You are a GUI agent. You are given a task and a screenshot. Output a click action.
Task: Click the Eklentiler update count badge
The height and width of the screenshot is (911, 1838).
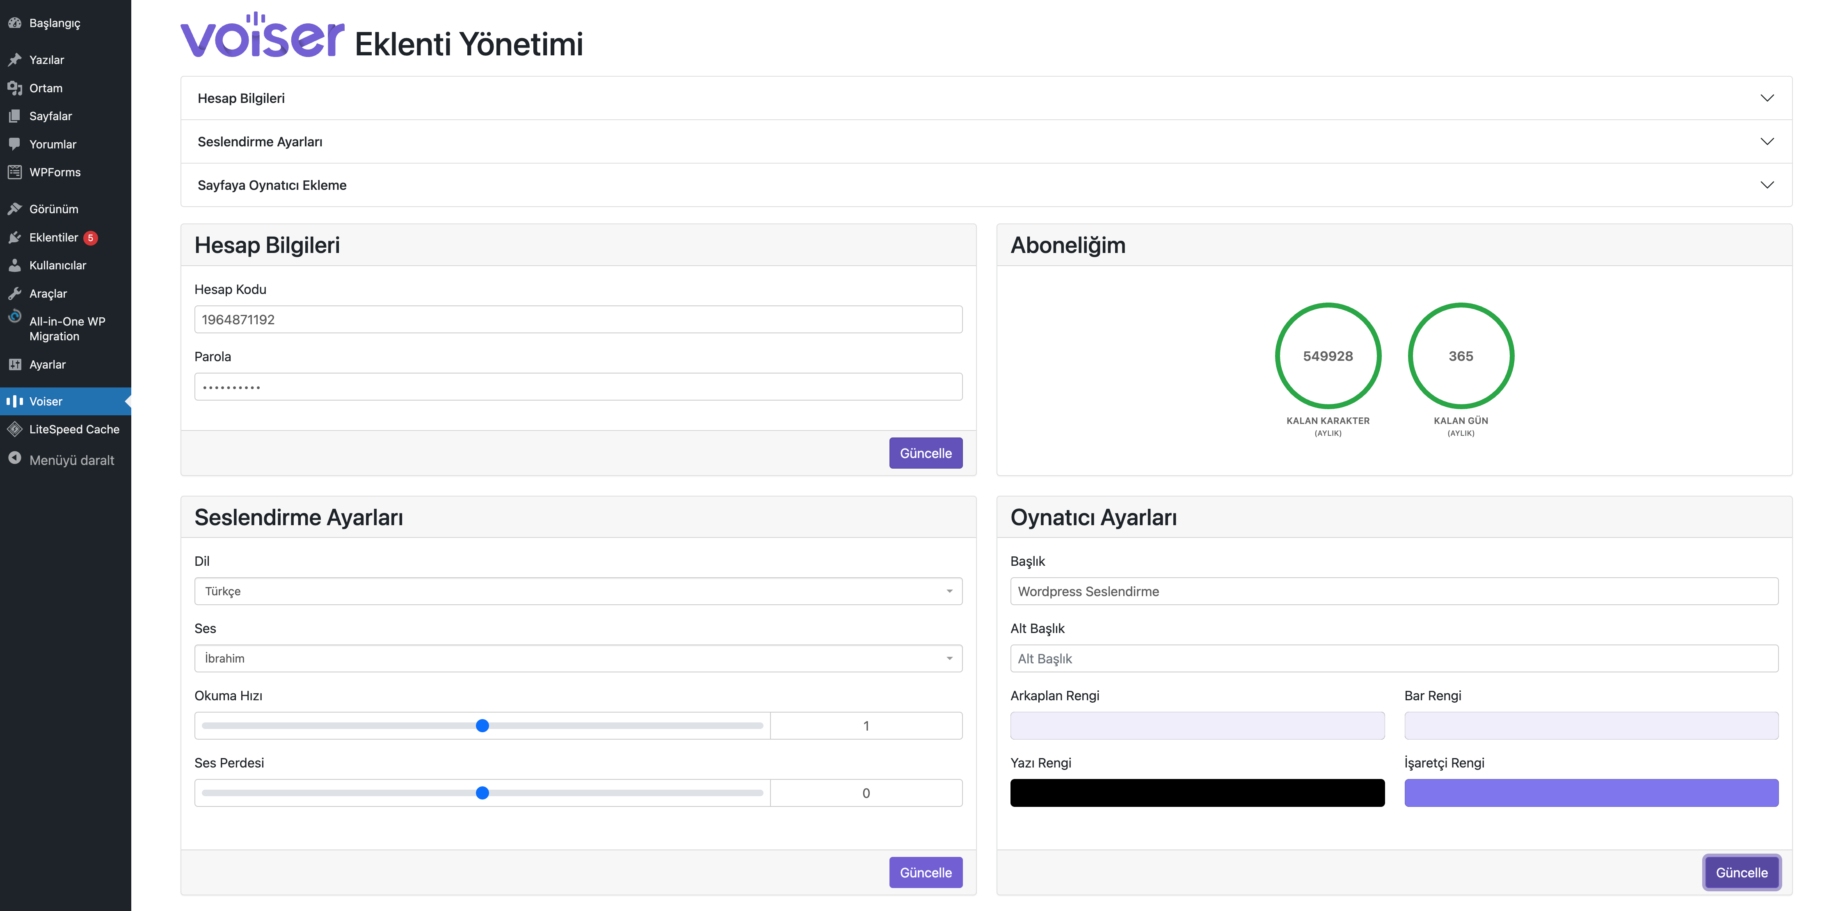[91, 238]
